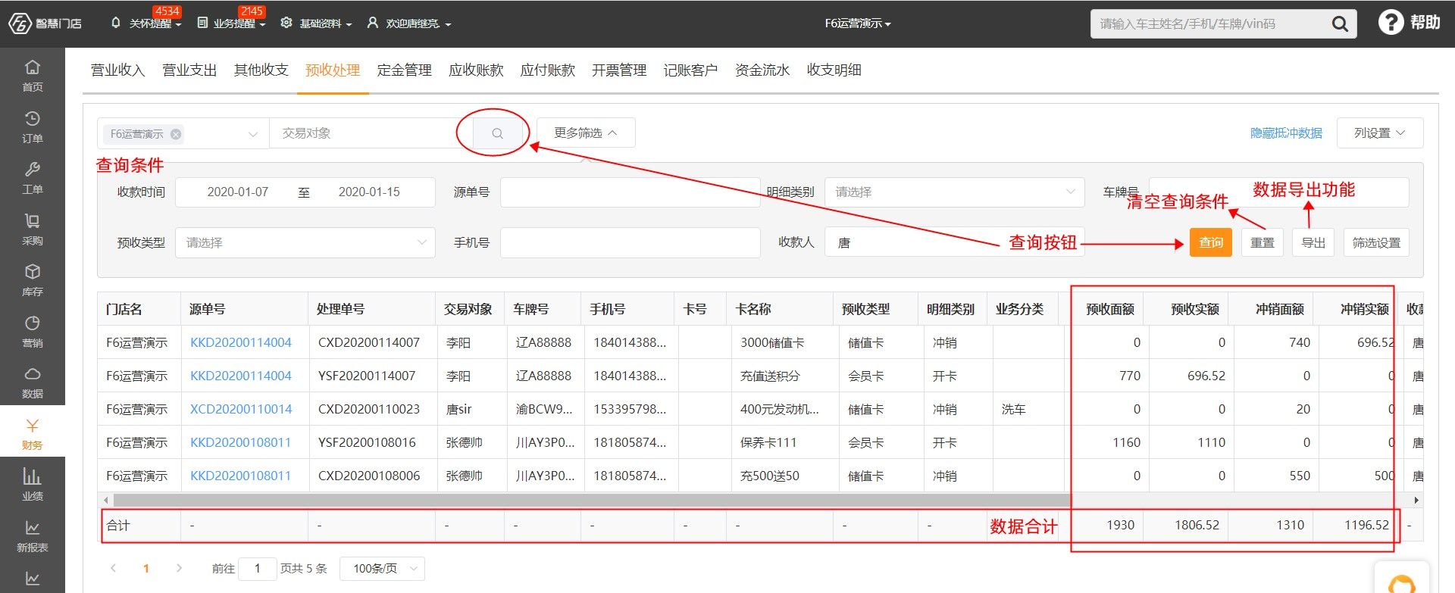Click 隐藏抵冲数据 link

click(1286, 133)
